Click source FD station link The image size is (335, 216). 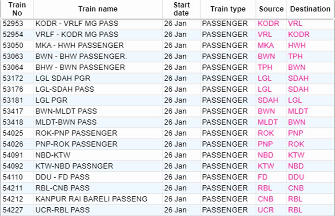coord(262,177)
